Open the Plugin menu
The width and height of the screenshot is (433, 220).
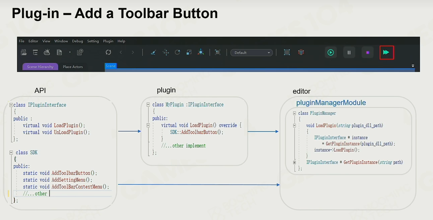(x=108, y=41)
